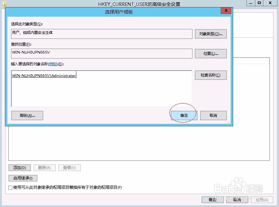The width and height of the screenshot is (279, 207).
Task: Click the 删除(R) button
Action: click(x=44, y=168)
